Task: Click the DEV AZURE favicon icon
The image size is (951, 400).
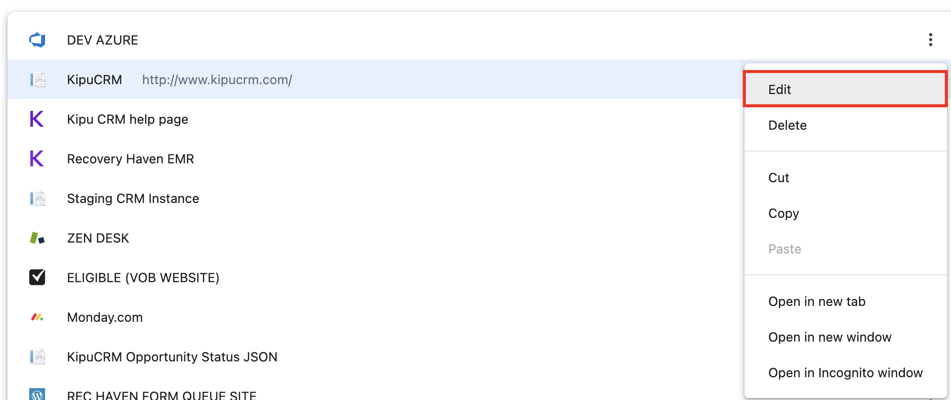Action: click(37, 40)
